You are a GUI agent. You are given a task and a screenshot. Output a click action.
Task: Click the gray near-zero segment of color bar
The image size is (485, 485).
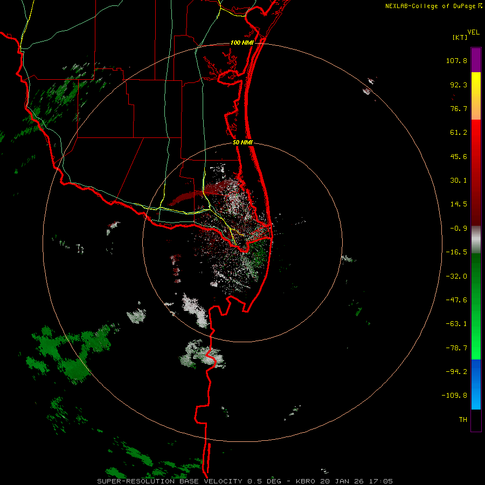click(476, 240)
